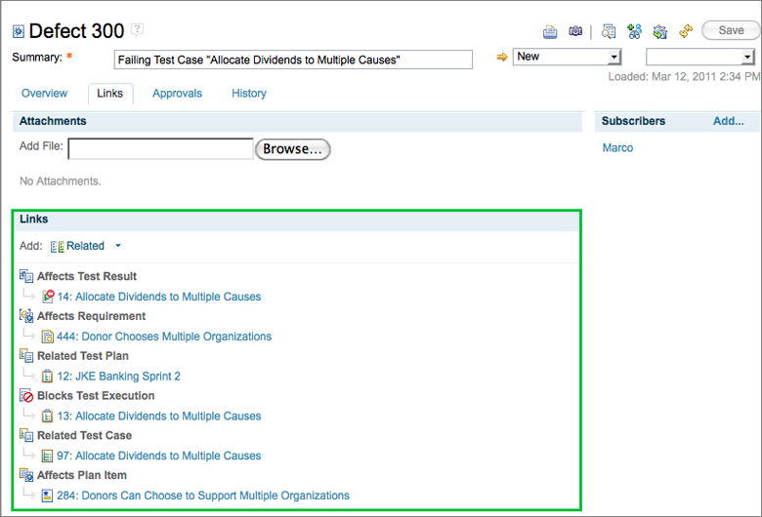Screen dimensions: 762x517
Task: Click the Related link type icon
Action: pyautogui.click(x=58, y=247)
